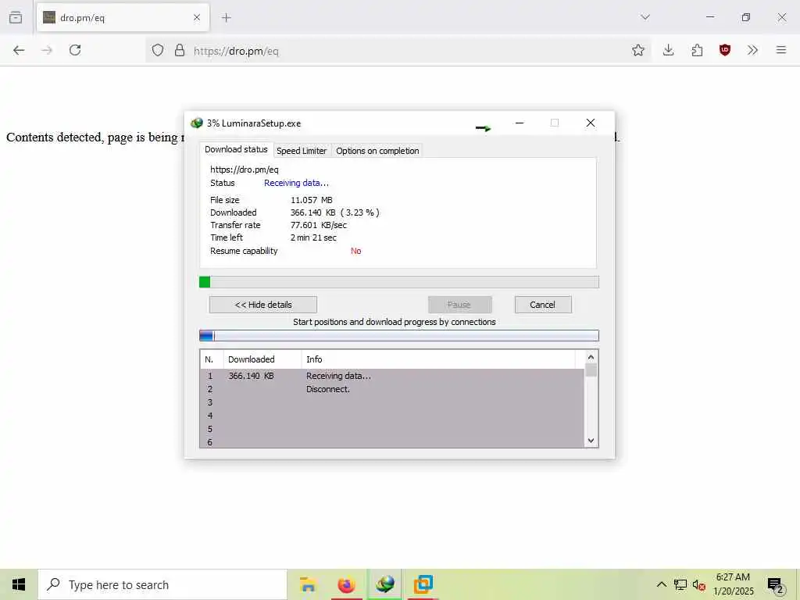Click the padlock site security icon

coord(179,50)
